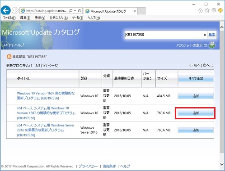The image size is (225, 171).
Task: Click the プライバシー footer link
Action: pyautogui.click(x=88, y=166)
